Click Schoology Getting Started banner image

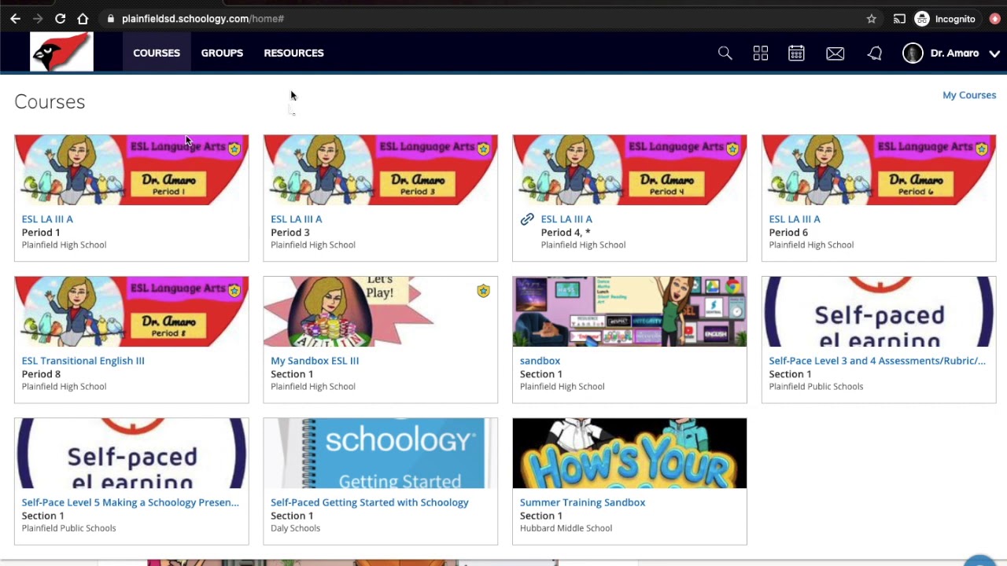[380, 453]
